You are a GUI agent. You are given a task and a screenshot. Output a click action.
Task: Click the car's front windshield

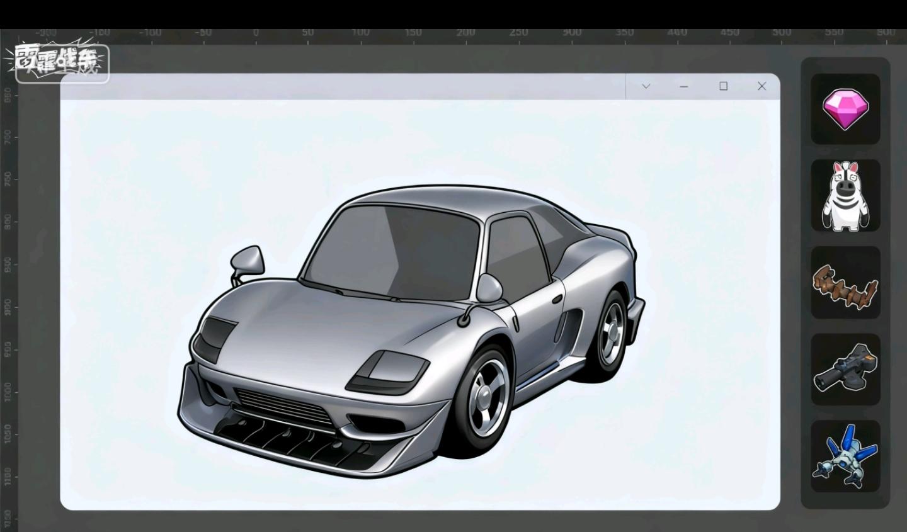[x=397, y=252]
